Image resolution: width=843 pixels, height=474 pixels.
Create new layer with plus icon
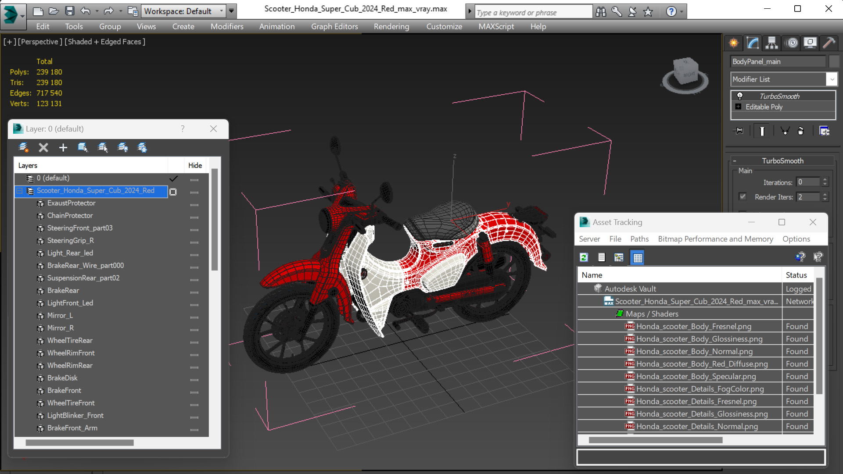tap(63, 148)
